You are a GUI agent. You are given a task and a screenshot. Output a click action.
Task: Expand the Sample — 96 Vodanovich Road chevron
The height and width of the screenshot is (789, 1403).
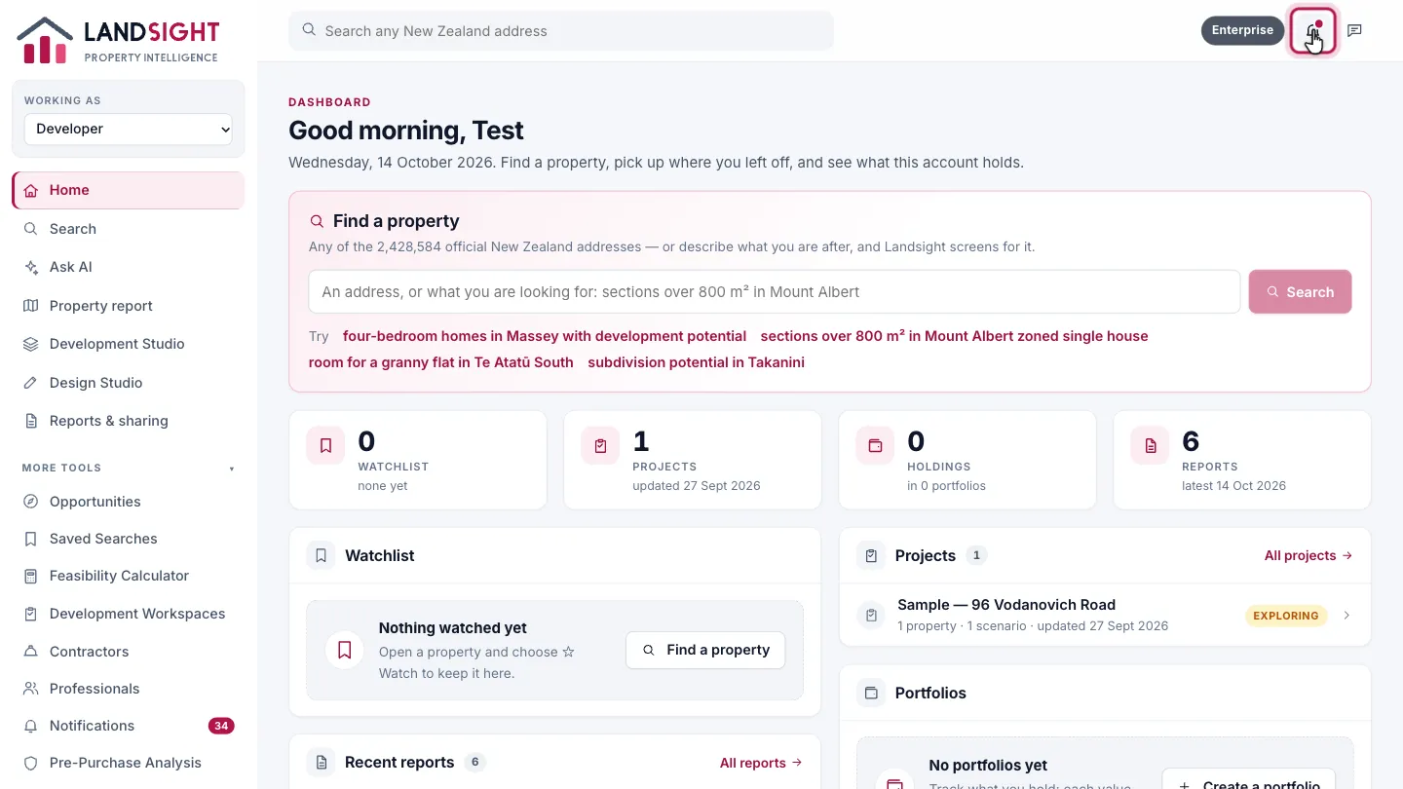[1346, 616]
